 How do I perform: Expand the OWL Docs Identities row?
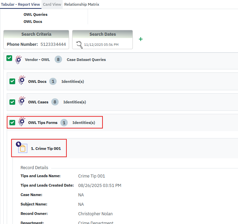[x=72, y=82]
